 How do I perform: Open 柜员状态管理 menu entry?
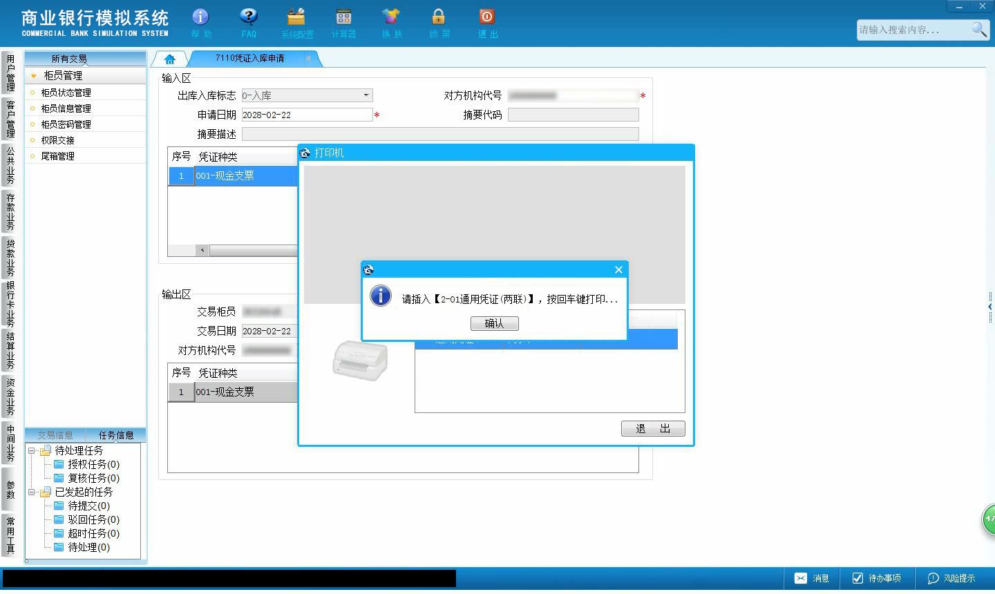(x=66, y=93)
